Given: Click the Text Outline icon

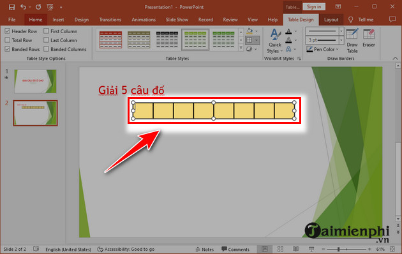Looking at the screenshot, I should [288, 40].
